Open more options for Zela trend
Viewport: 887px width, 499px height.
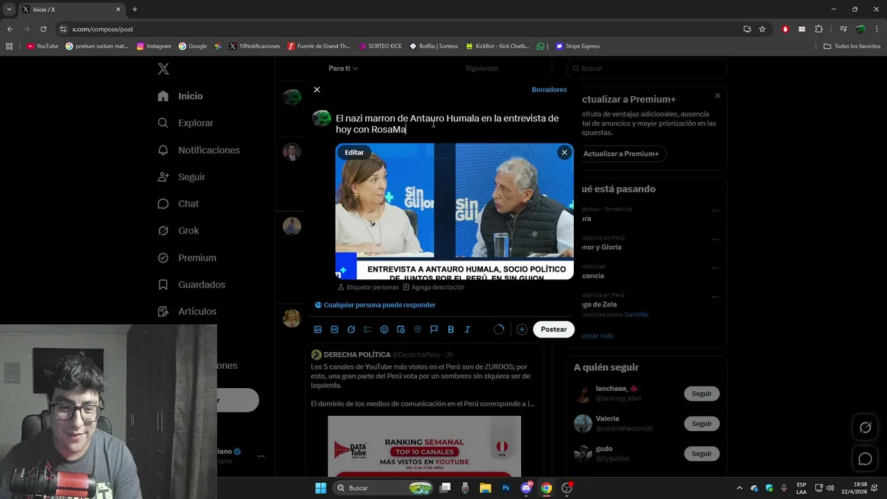pos(715,297)
